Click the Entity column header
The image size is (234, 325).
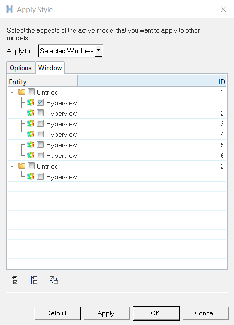point(43,82)
